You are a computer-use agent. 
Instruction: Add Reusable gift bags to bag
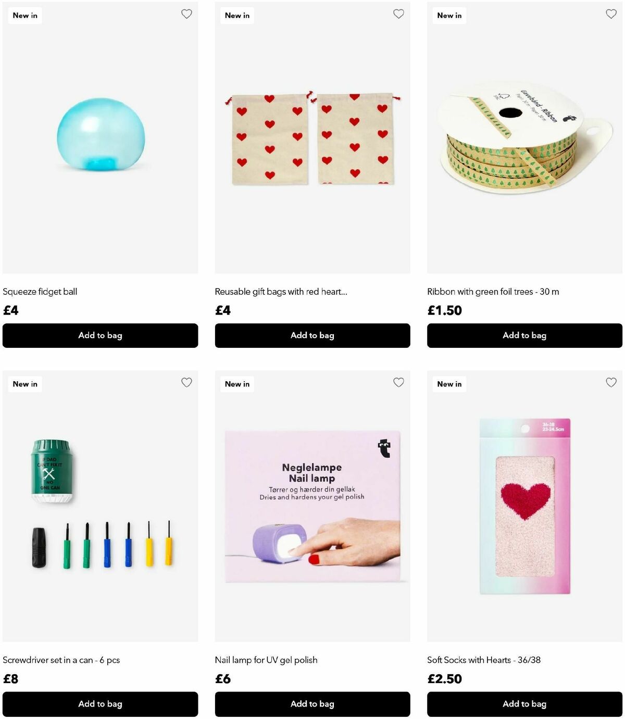coord(312,335)
